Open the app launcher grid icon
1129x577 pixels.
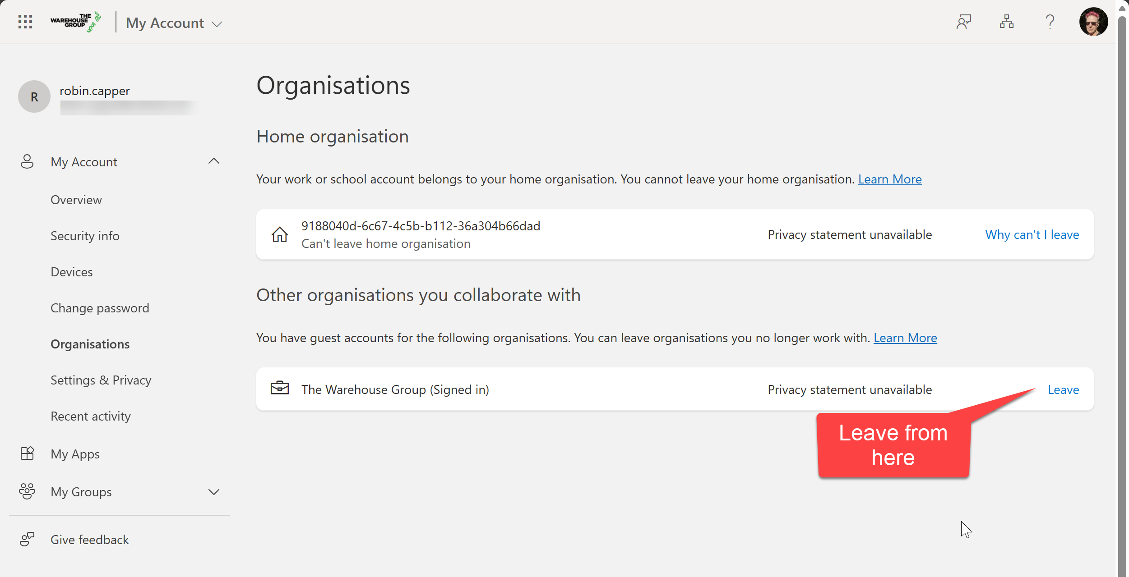click(25, 22)
